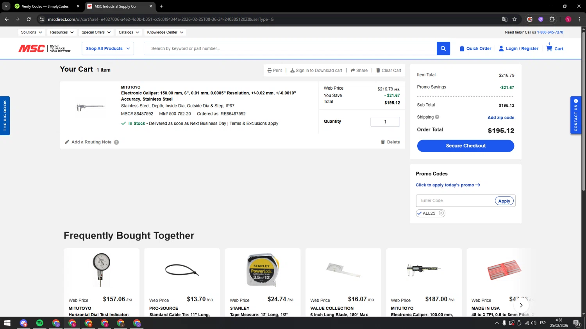Delete the Mitutoyo caliper item

click(x=390, y=142)
